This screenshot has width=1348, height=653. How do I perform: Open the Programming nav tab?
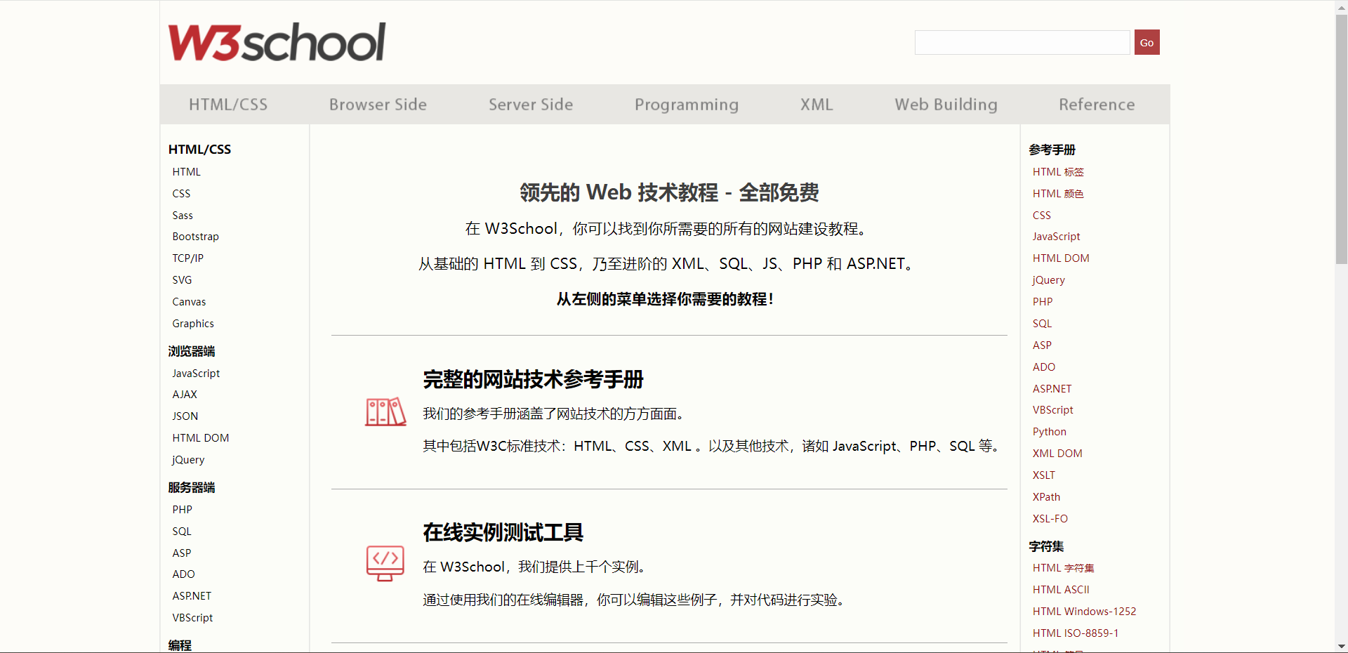(x=687, y=105)
